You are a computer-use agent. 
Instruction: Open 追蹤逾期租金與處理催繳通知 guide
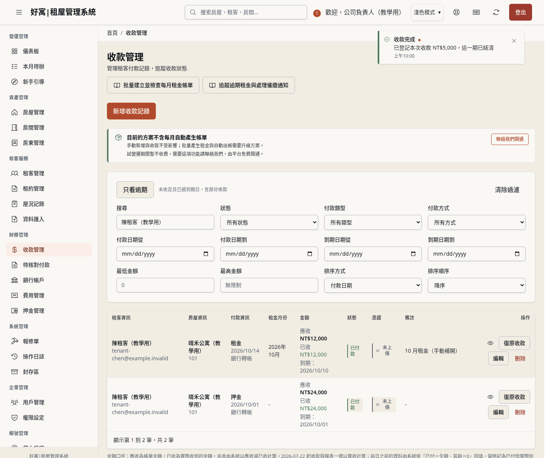[x=249, y=85]
